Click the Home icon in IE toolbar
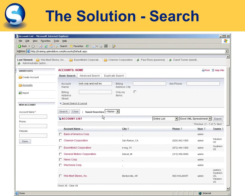245x196 pixels. pyautogui.click(x=51, y=46)
